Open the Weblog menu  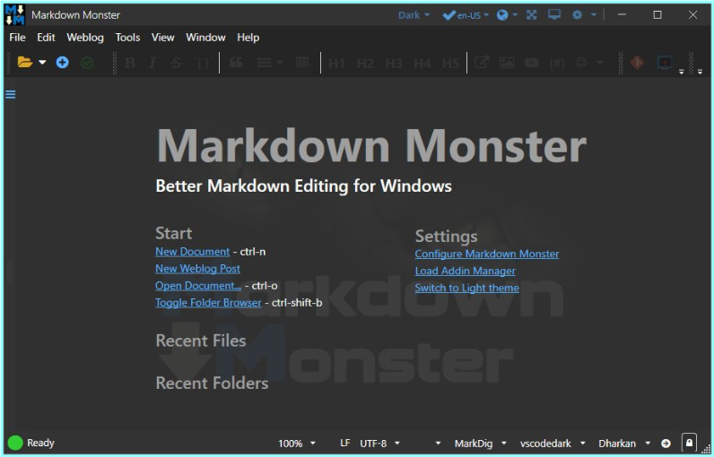(85, 38)
